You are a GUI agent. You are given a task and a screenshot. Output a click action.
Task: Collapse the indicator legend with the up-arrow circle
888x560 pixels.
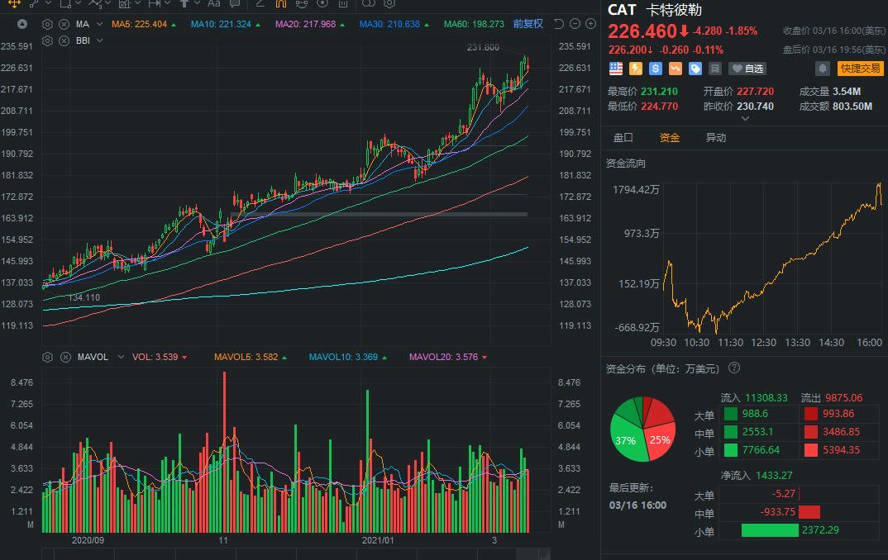[22, 24]
